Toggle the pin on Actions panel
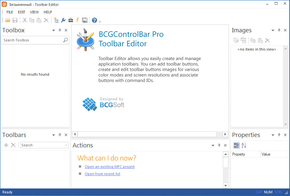The width and height of the screenshot is (290, 196). [x=219, y=145]
